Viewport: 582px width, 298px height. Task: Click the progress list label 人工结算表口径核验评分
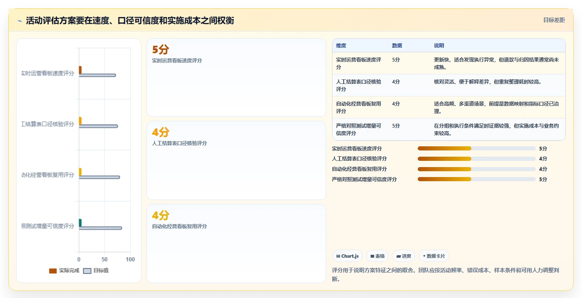pyautogui.click(x=359, y=159)
